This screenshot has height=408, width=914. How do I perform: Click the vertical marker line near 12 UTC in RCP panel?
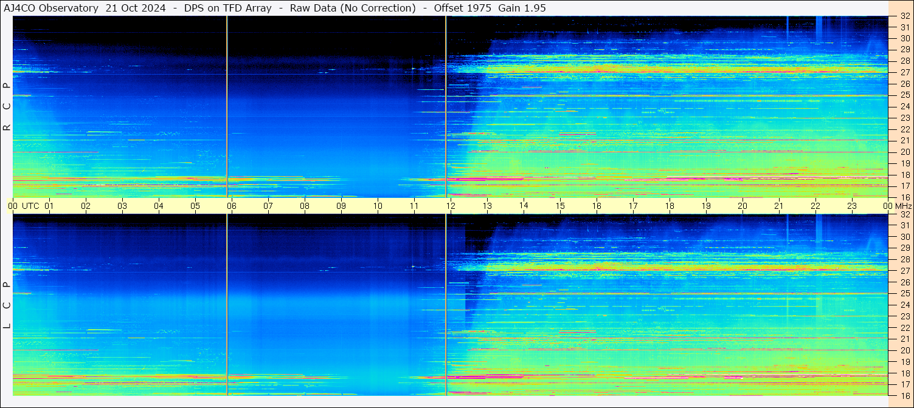pyautogui.click(x=446, y=107)
